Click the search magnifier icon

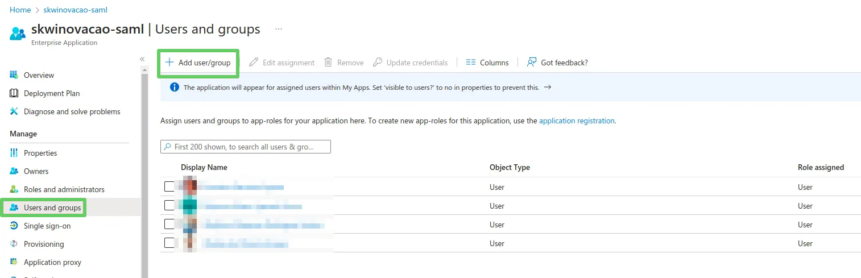coord(167,147)
